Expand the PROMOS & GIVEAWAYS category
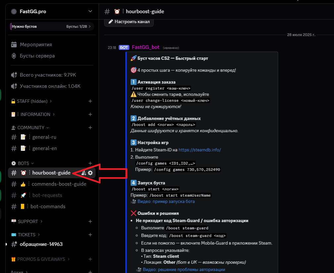 point(41,259)
